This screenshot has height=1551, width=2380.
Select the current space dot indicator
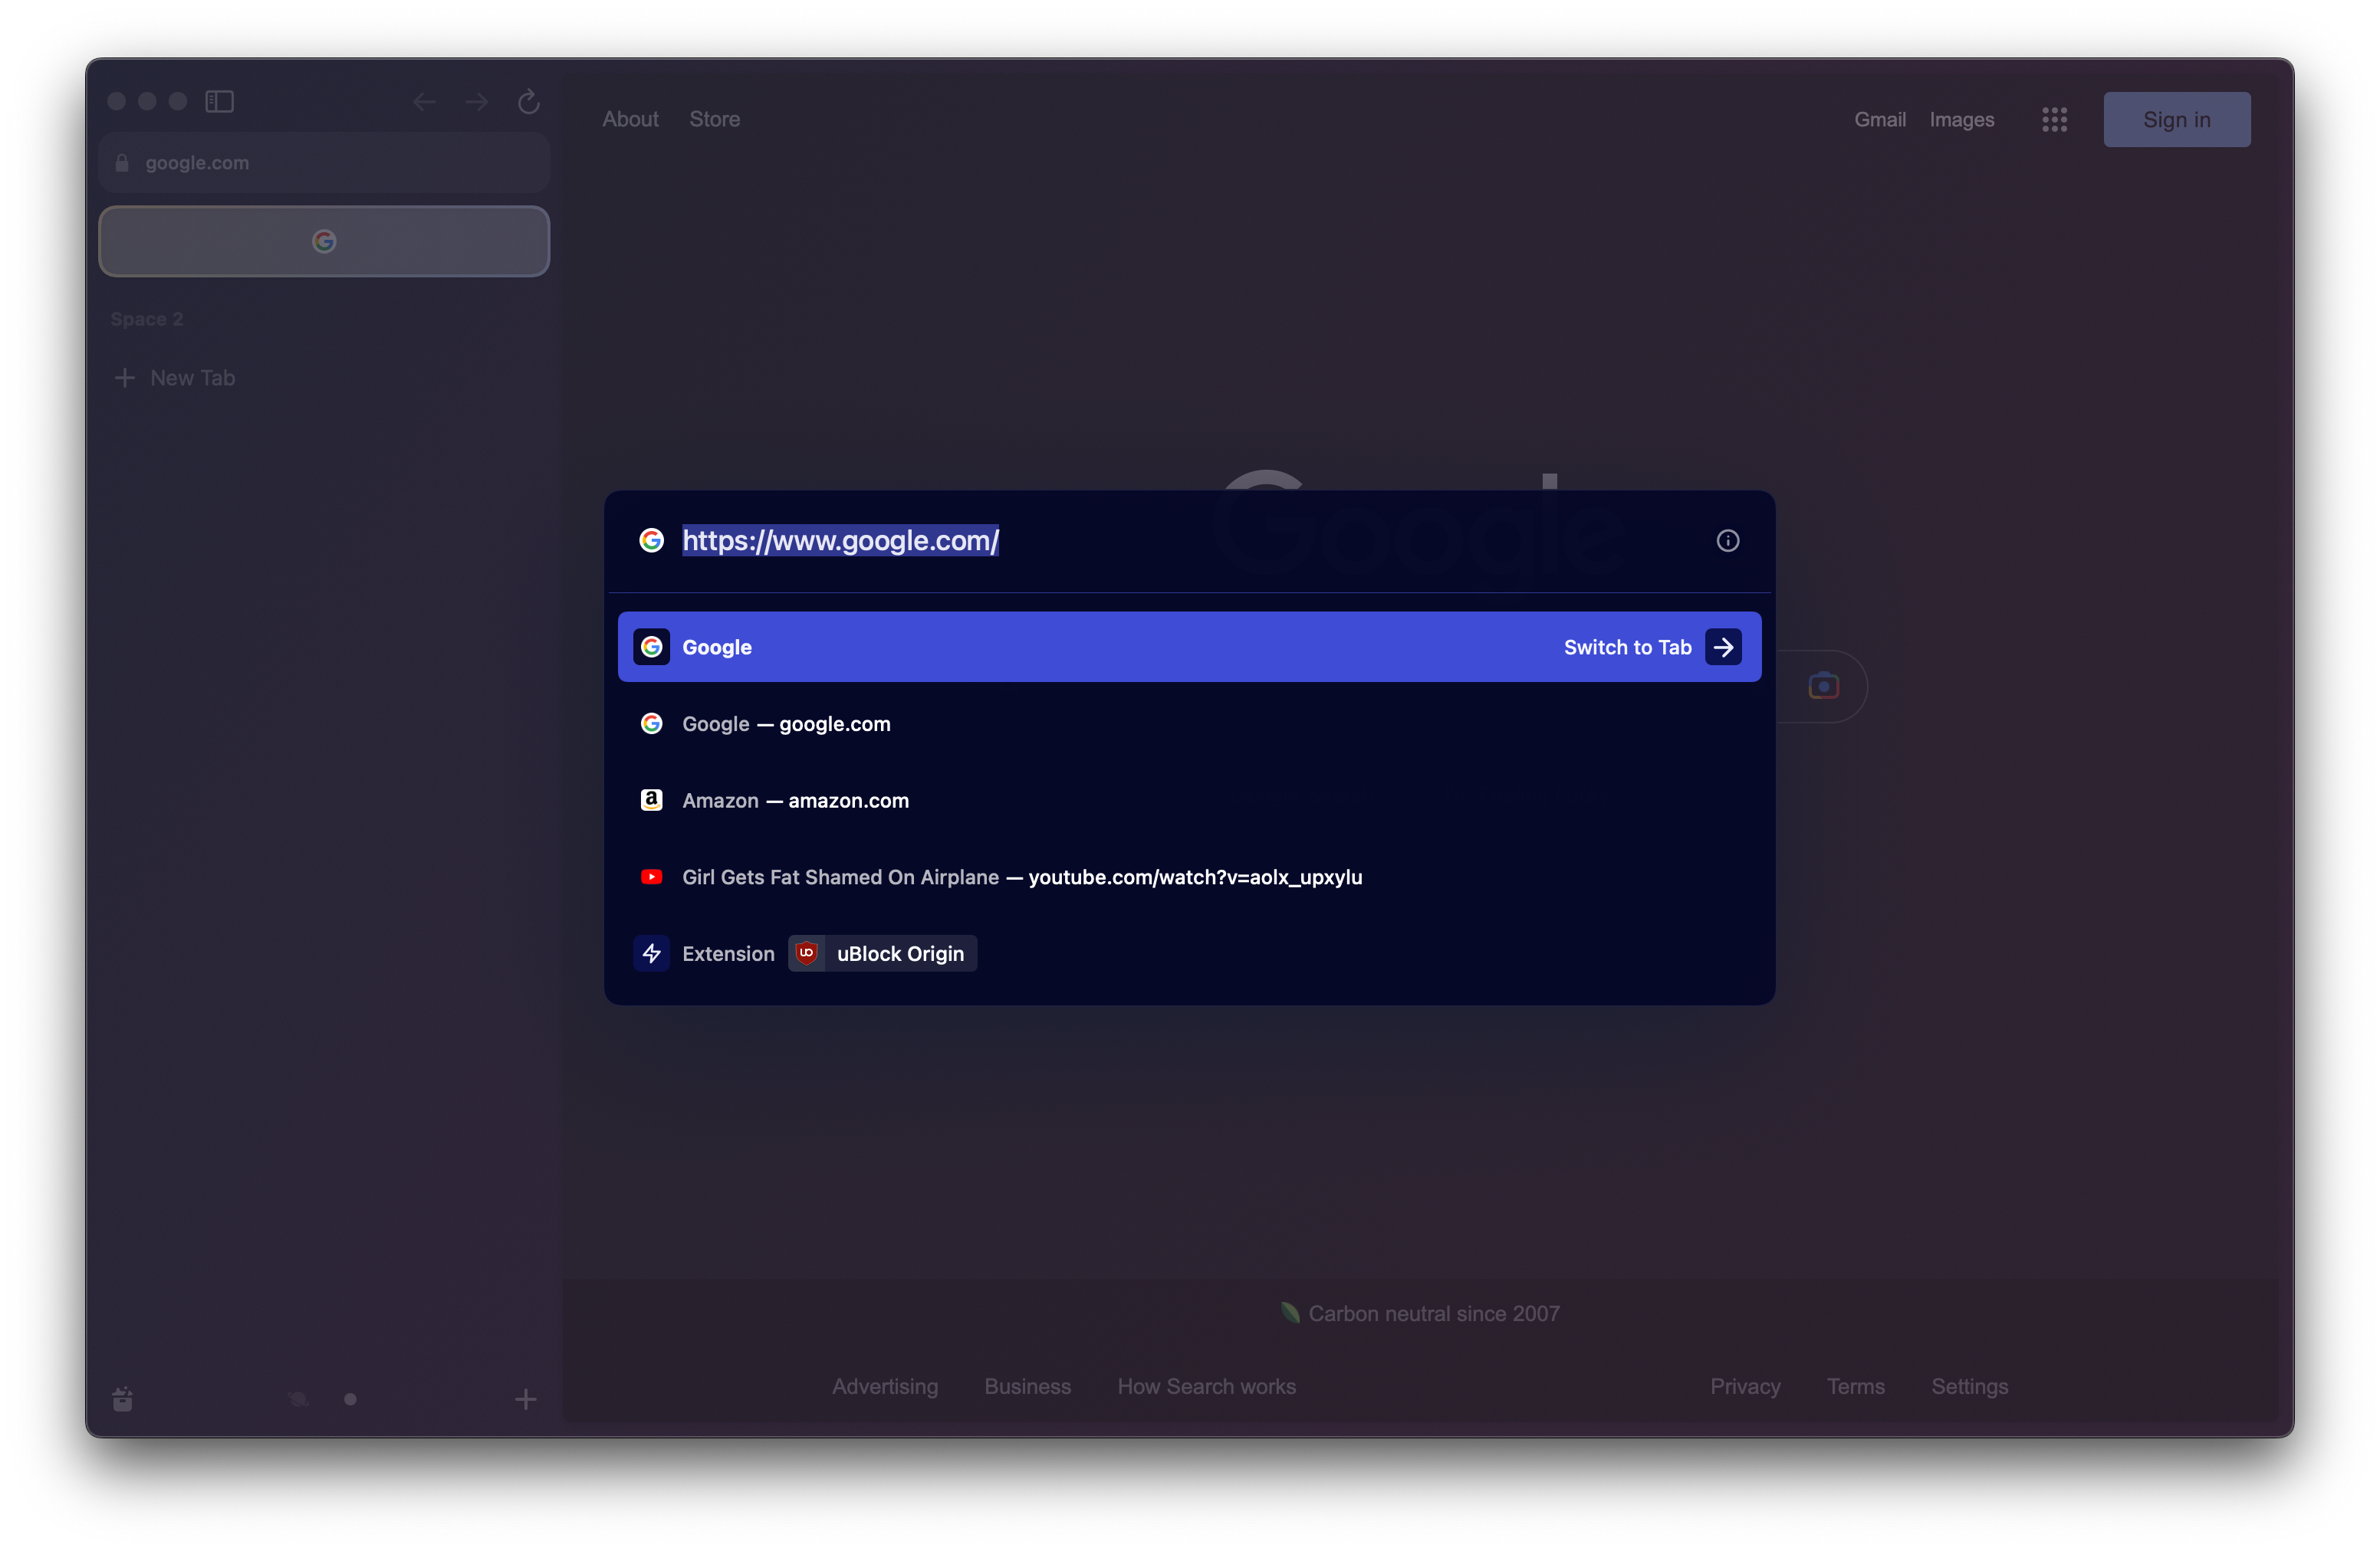click(x=350, y=1399)
